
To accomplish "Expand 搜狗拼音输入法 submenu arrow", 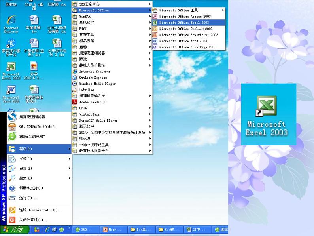I will [x=150, y=96].
